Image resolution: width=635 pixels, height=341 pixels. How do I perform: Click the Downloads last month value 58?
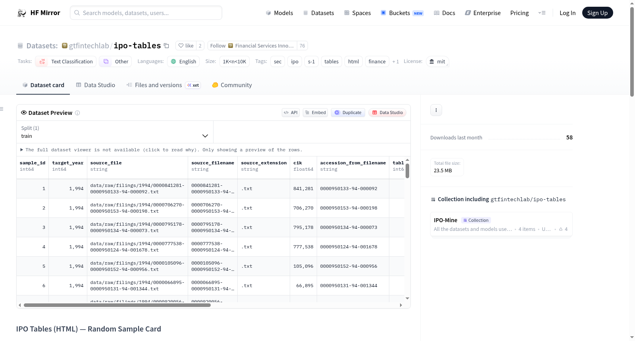pyautogui.click(x=570, y=137)
